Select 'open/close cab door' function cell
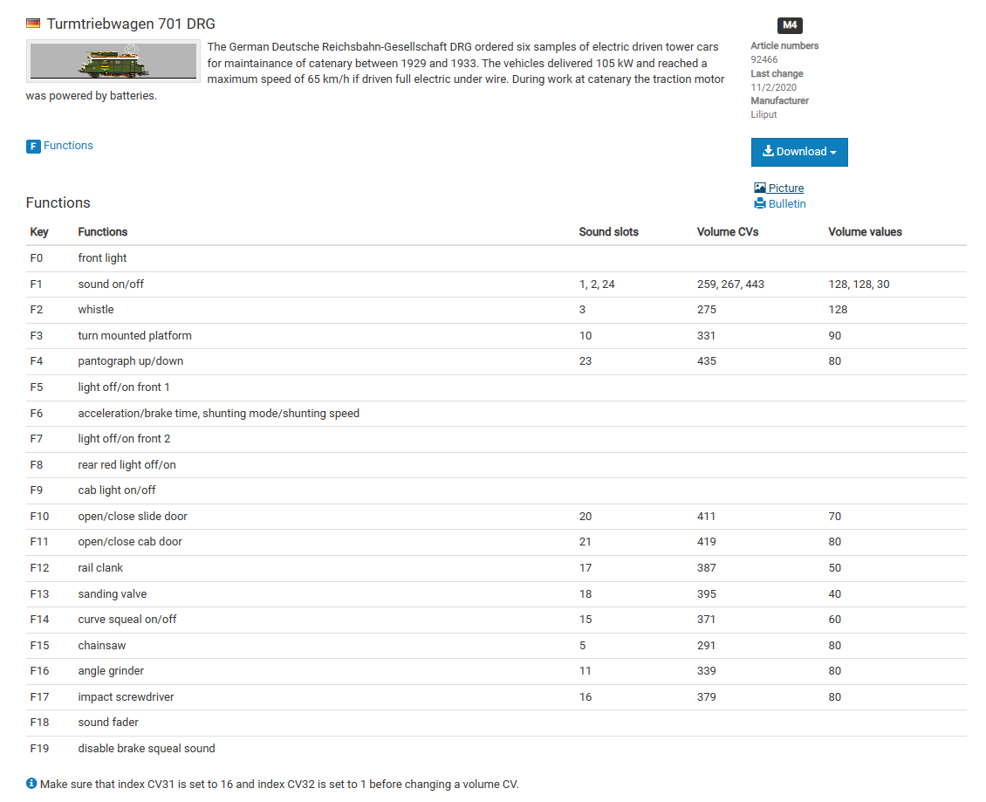This screenshot has height=802, width=986. click(x=130, y=542)
